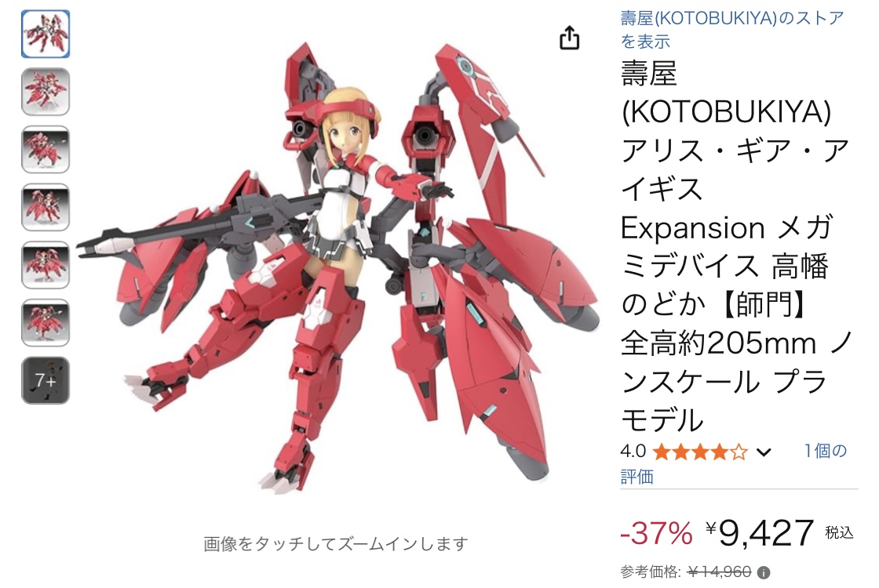Select the second product thumbnail
This screenshot has width=879, height=588.
[46, 92]
